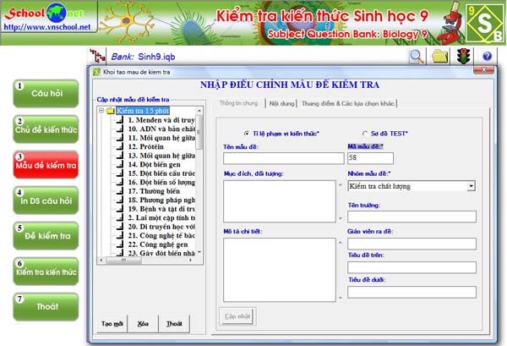
Task: Select tree item 14. Đột biến gen
Action: pos(155,164)
